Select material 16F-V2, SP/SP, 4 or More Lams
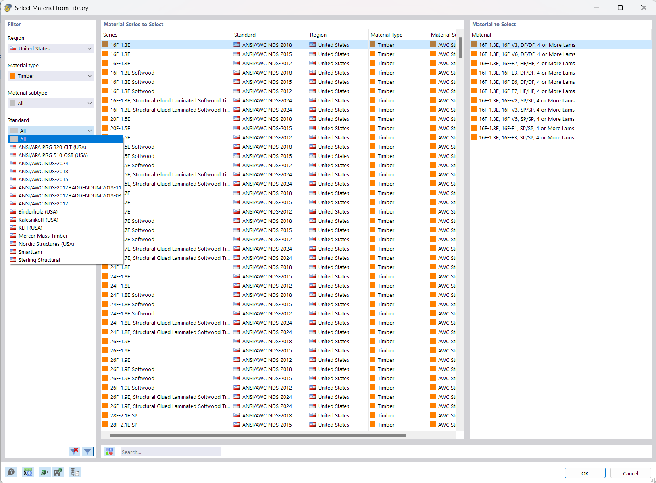 pos(560,100)
